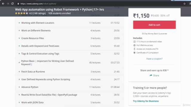Click the browser forward arrow
Screen dimensions: 191x107
click(8, 4)
